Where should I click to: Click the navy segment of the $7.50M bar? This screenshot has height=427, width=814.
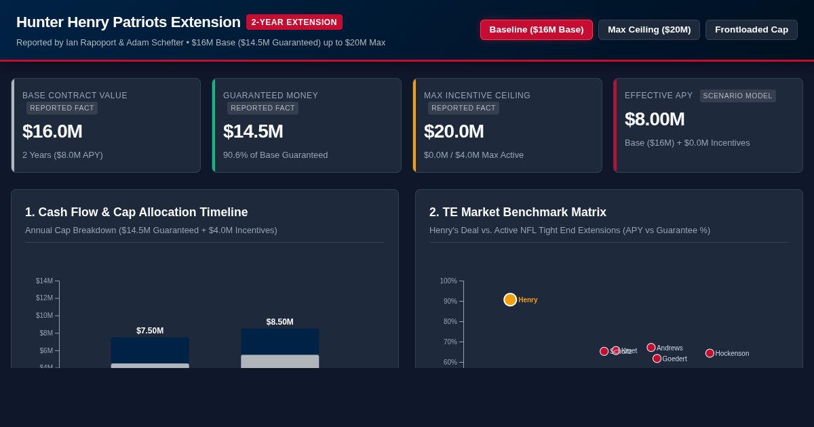(150, 350)
